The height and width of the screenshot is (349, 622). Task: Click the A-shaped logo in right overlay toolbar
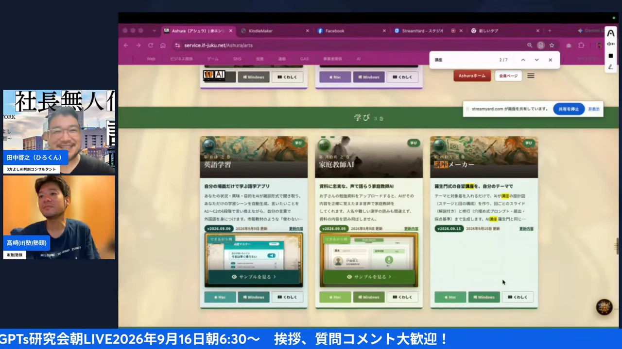tap(611, 32)
